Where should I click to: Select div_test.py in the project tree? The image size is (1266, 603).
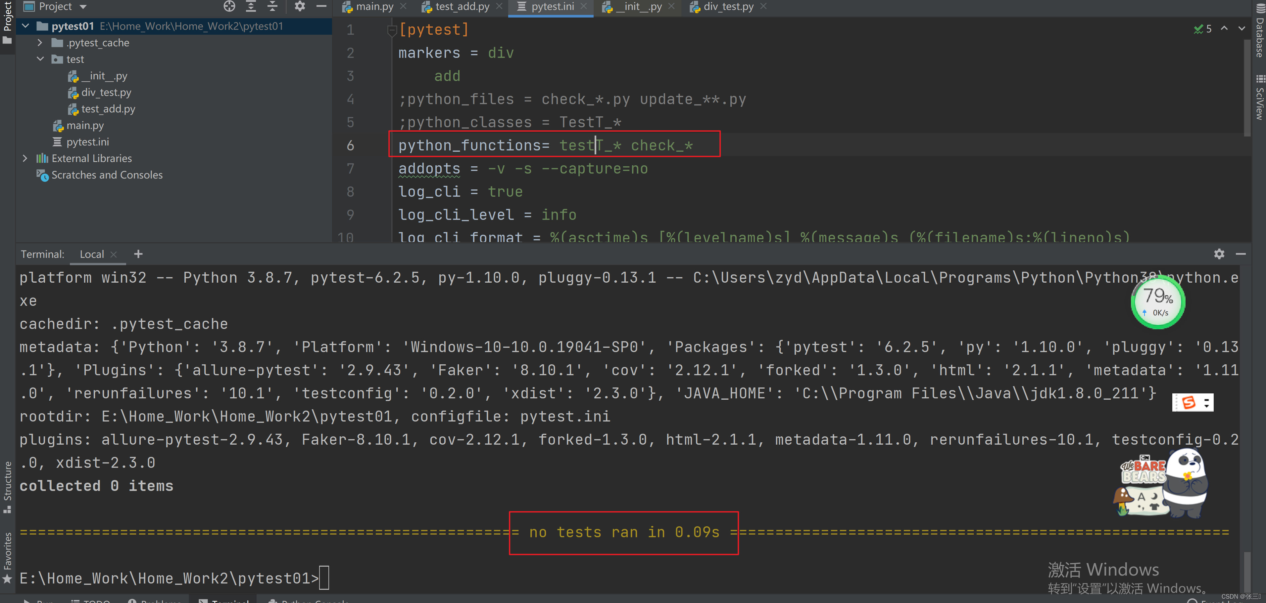[x=106, y=93]
